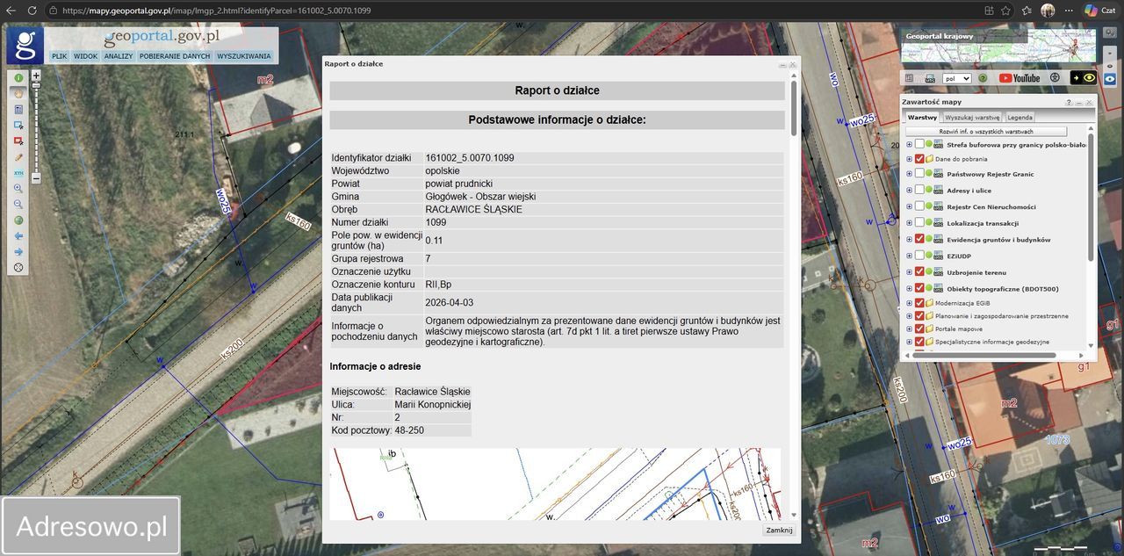This screenshot has width=1124, height=556.
Task: Open the calculator/table tool in left toolbar
Action: tap(18, 109)
